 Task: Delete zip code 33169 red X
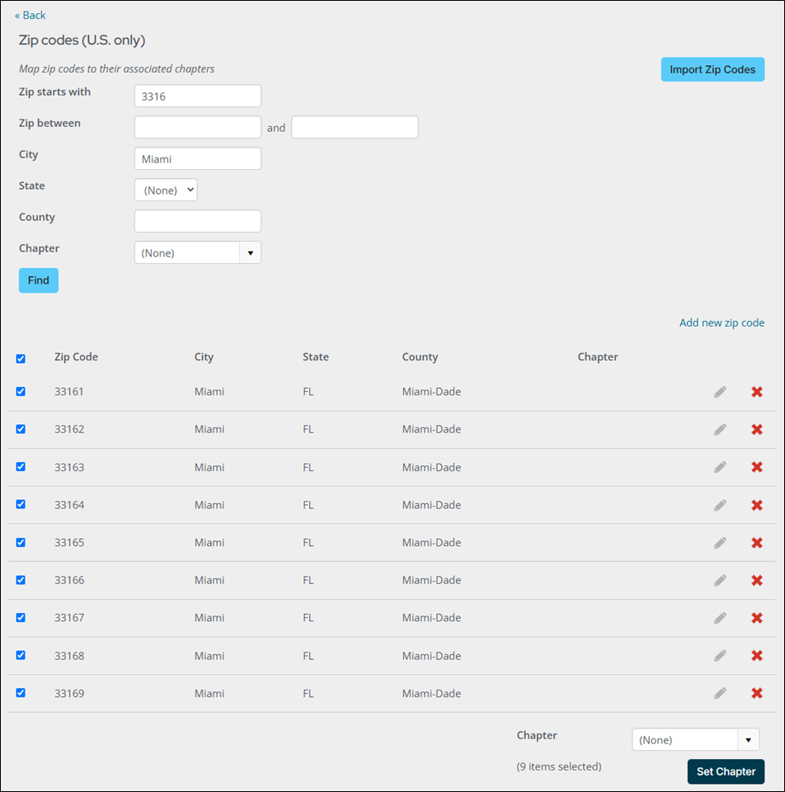click(x=757, y=693)
